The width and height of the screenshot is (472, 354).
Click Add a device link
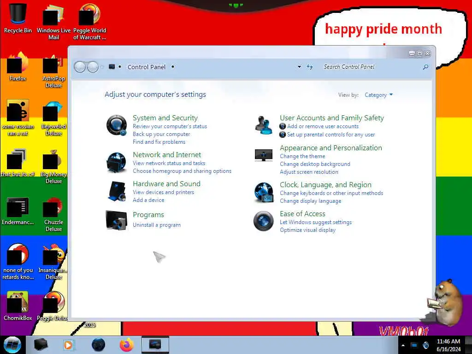[x=148, y=200]
